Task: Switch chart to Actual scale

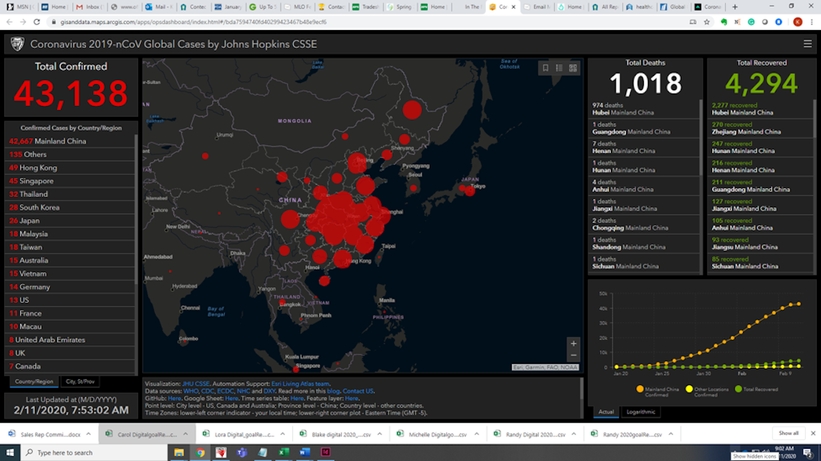Action: tap(606, 412)
